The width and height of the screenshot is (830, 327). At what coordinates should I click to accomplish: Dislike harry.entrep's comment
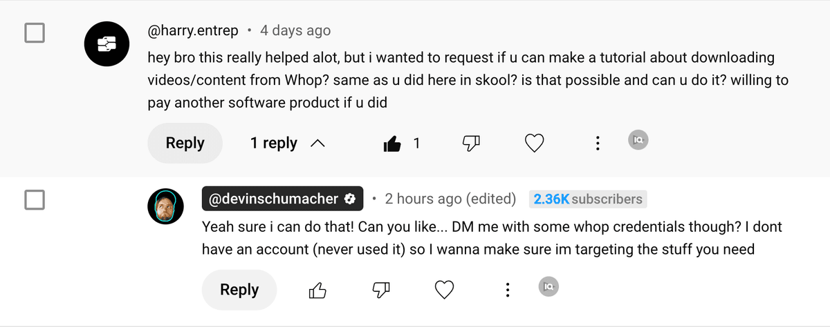pyautogui.click(x=472, y=143)
